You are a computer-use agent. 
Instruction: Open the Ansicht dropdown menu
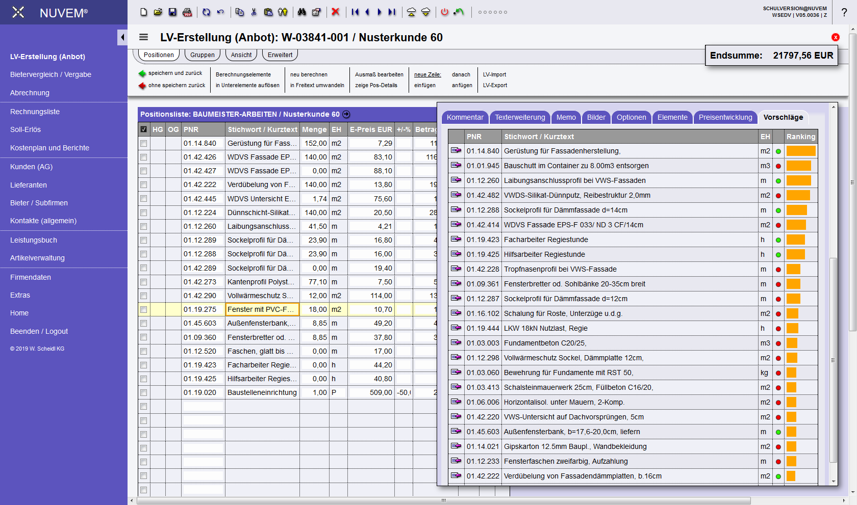[x=241, y=55]
